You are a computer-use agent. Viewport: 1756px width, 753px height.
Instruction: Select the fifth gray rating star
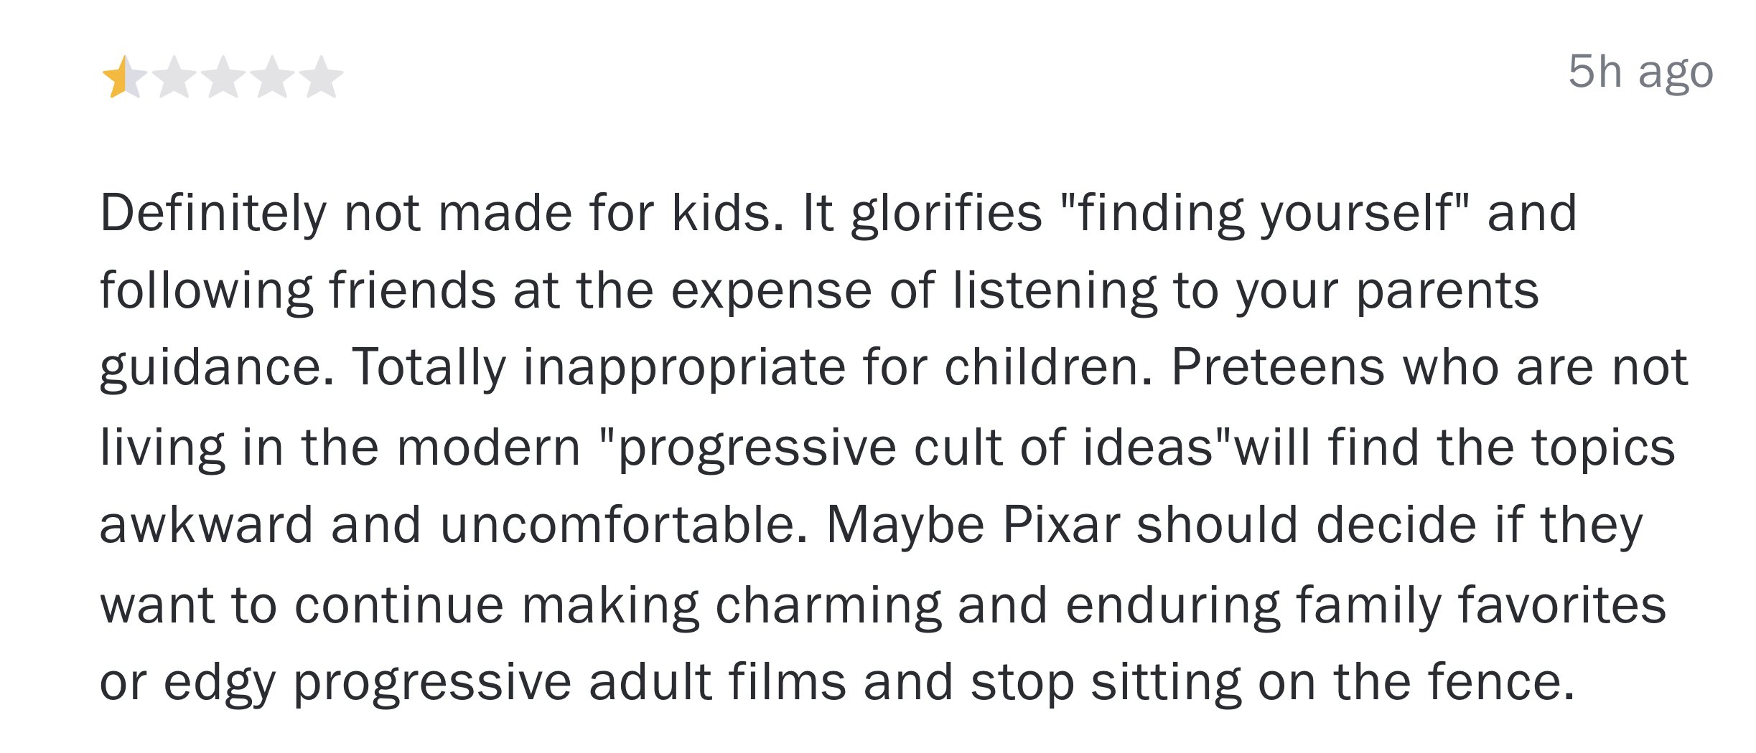[x=321, y=76]
